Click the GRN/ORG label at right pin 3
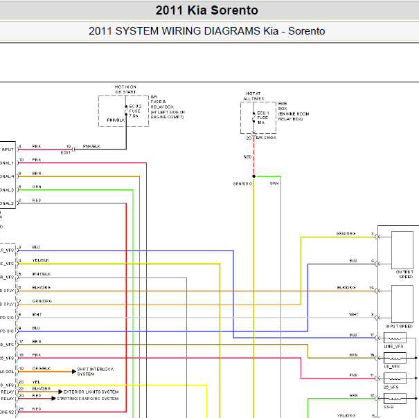This screenshot has width=419, height=418. click(346, 234)
